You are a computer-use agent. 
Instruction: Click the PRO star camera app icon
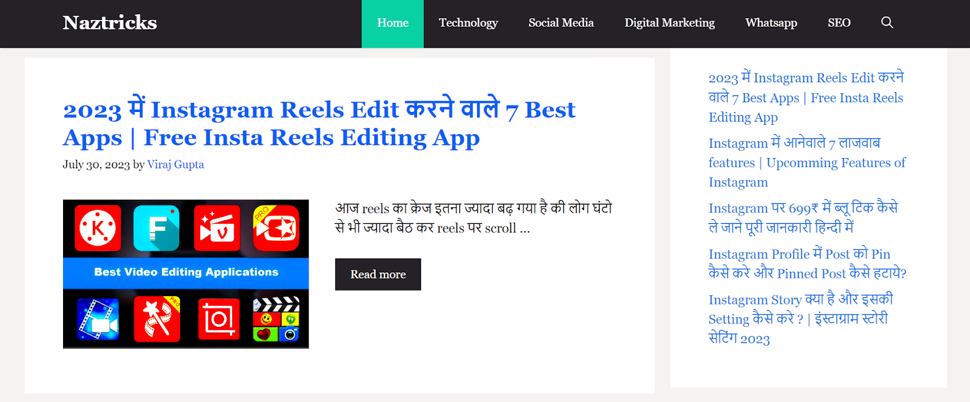276,228
